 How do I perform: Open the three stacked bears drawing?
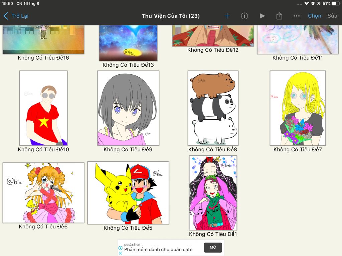click(x=213, y=108)
